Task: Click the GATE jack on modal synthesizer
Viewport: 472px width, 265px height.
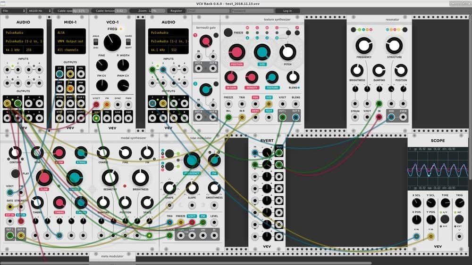Action: (x=10, y=207)
